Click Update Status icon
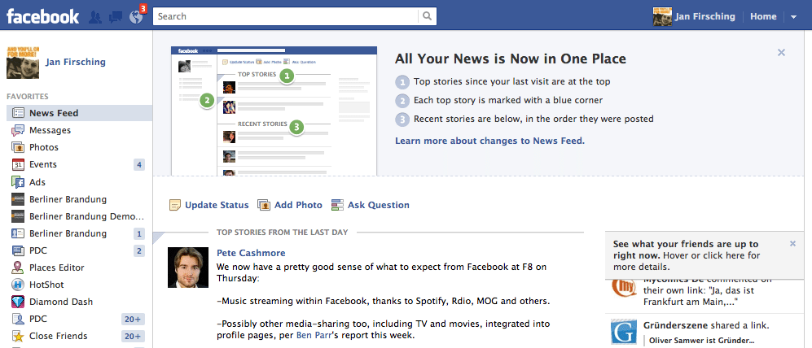The image size is (812, 348). (x=176, y=205)
